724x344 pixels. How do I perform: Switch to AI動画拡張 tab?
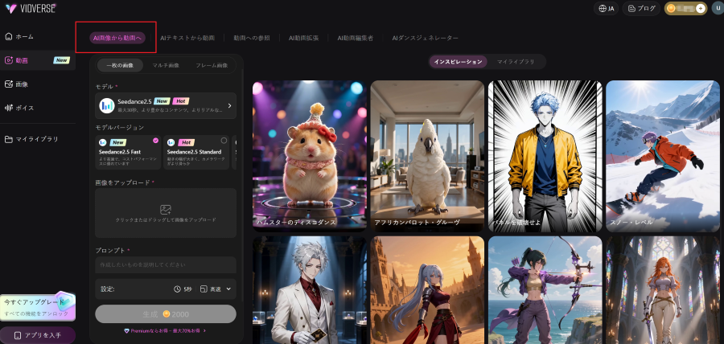coord(303,39)
